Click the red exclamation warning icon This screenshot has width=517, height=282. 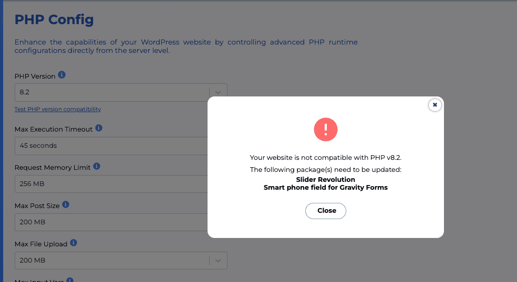point(326,129)
